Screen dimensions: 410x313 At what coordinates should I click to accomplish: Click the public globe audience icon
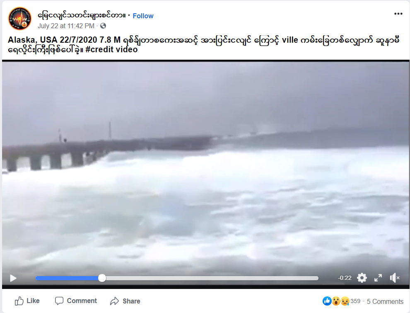tap(103, 26)
